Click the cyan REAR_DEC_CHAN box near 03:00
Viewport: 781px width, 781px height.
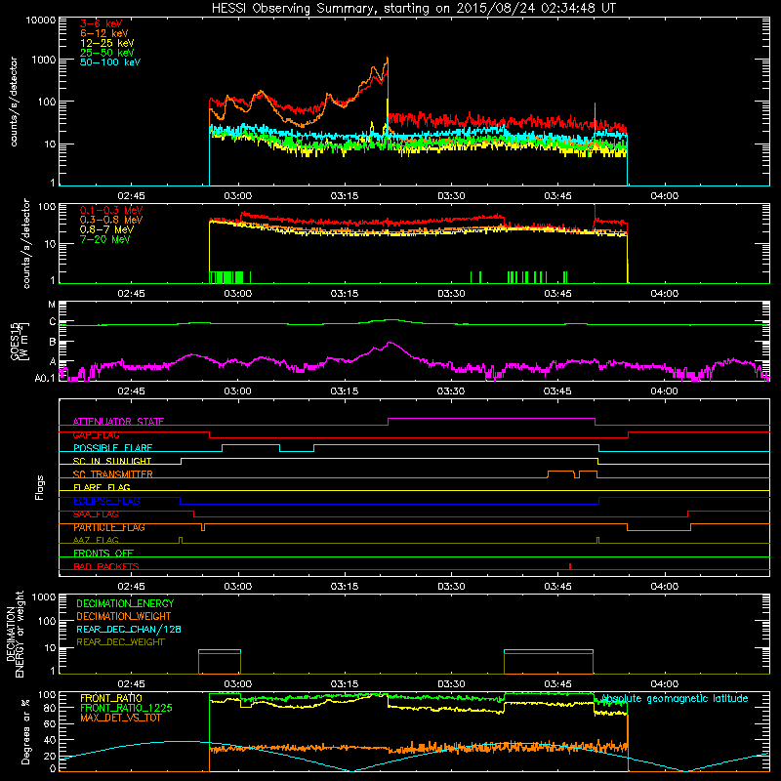[x=220, y=650]
